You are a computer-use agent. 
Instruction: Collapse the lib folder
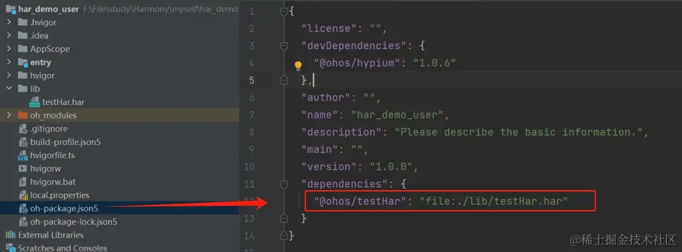(9, 88)
